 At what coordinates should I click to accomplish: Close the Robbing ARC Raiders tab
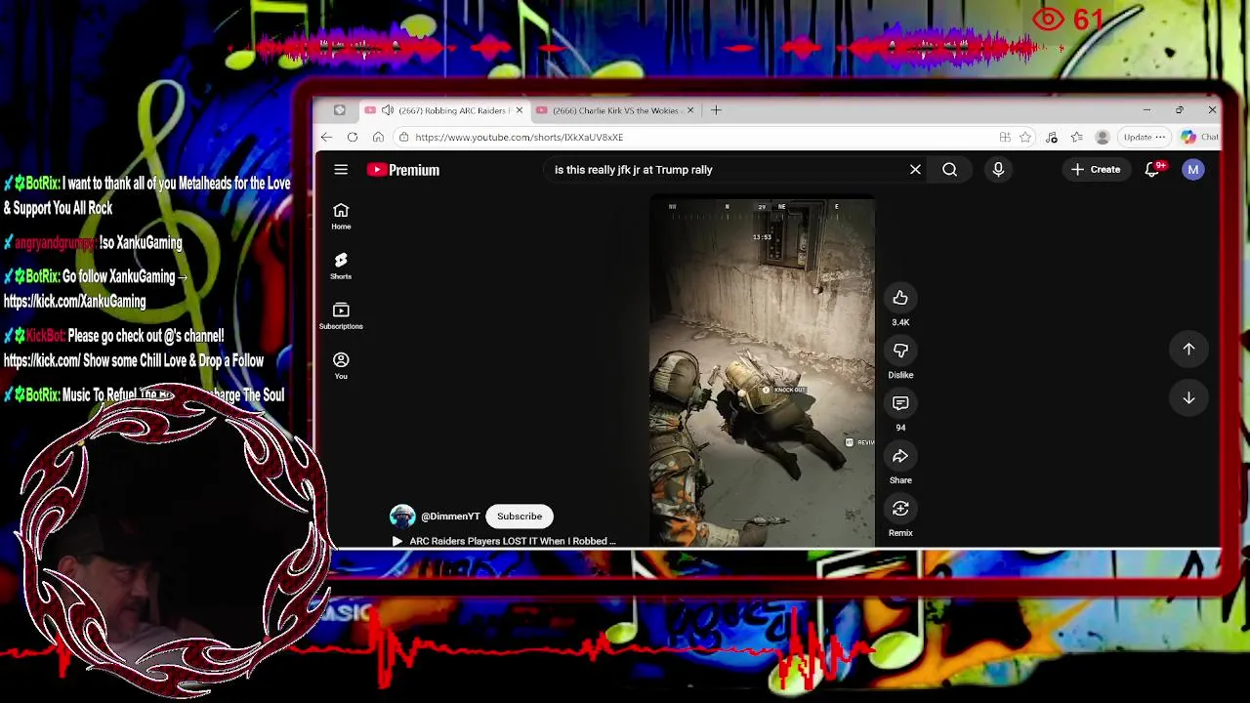[520, 110]
